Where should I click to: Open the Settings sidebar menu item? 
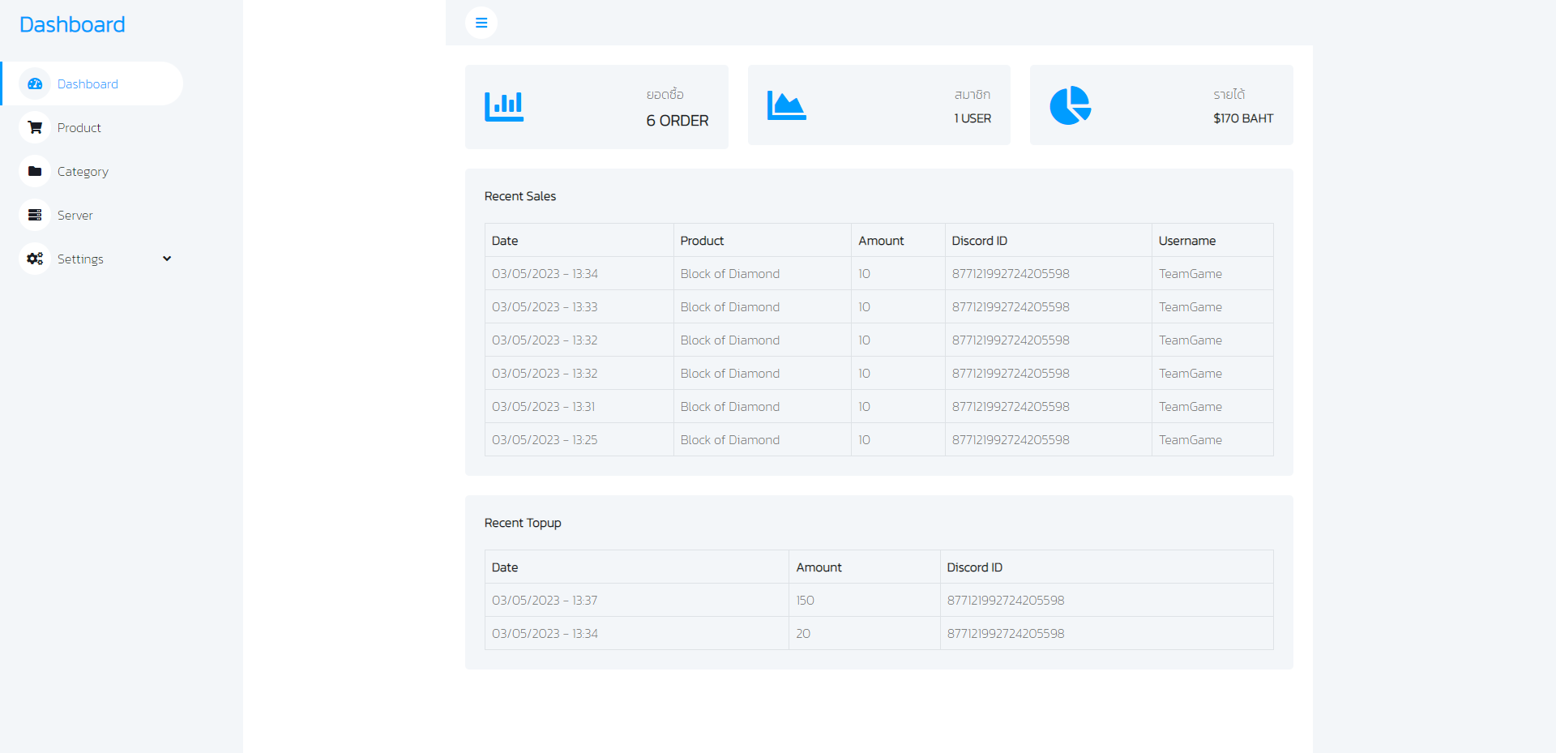(x=92, y=259)
